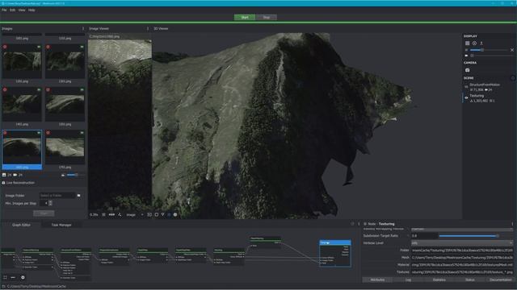Image resolution: width=517 pixels, height=290 pixels.
Task: Click the minus icon in Graph Editor
Action: point(13,277)
